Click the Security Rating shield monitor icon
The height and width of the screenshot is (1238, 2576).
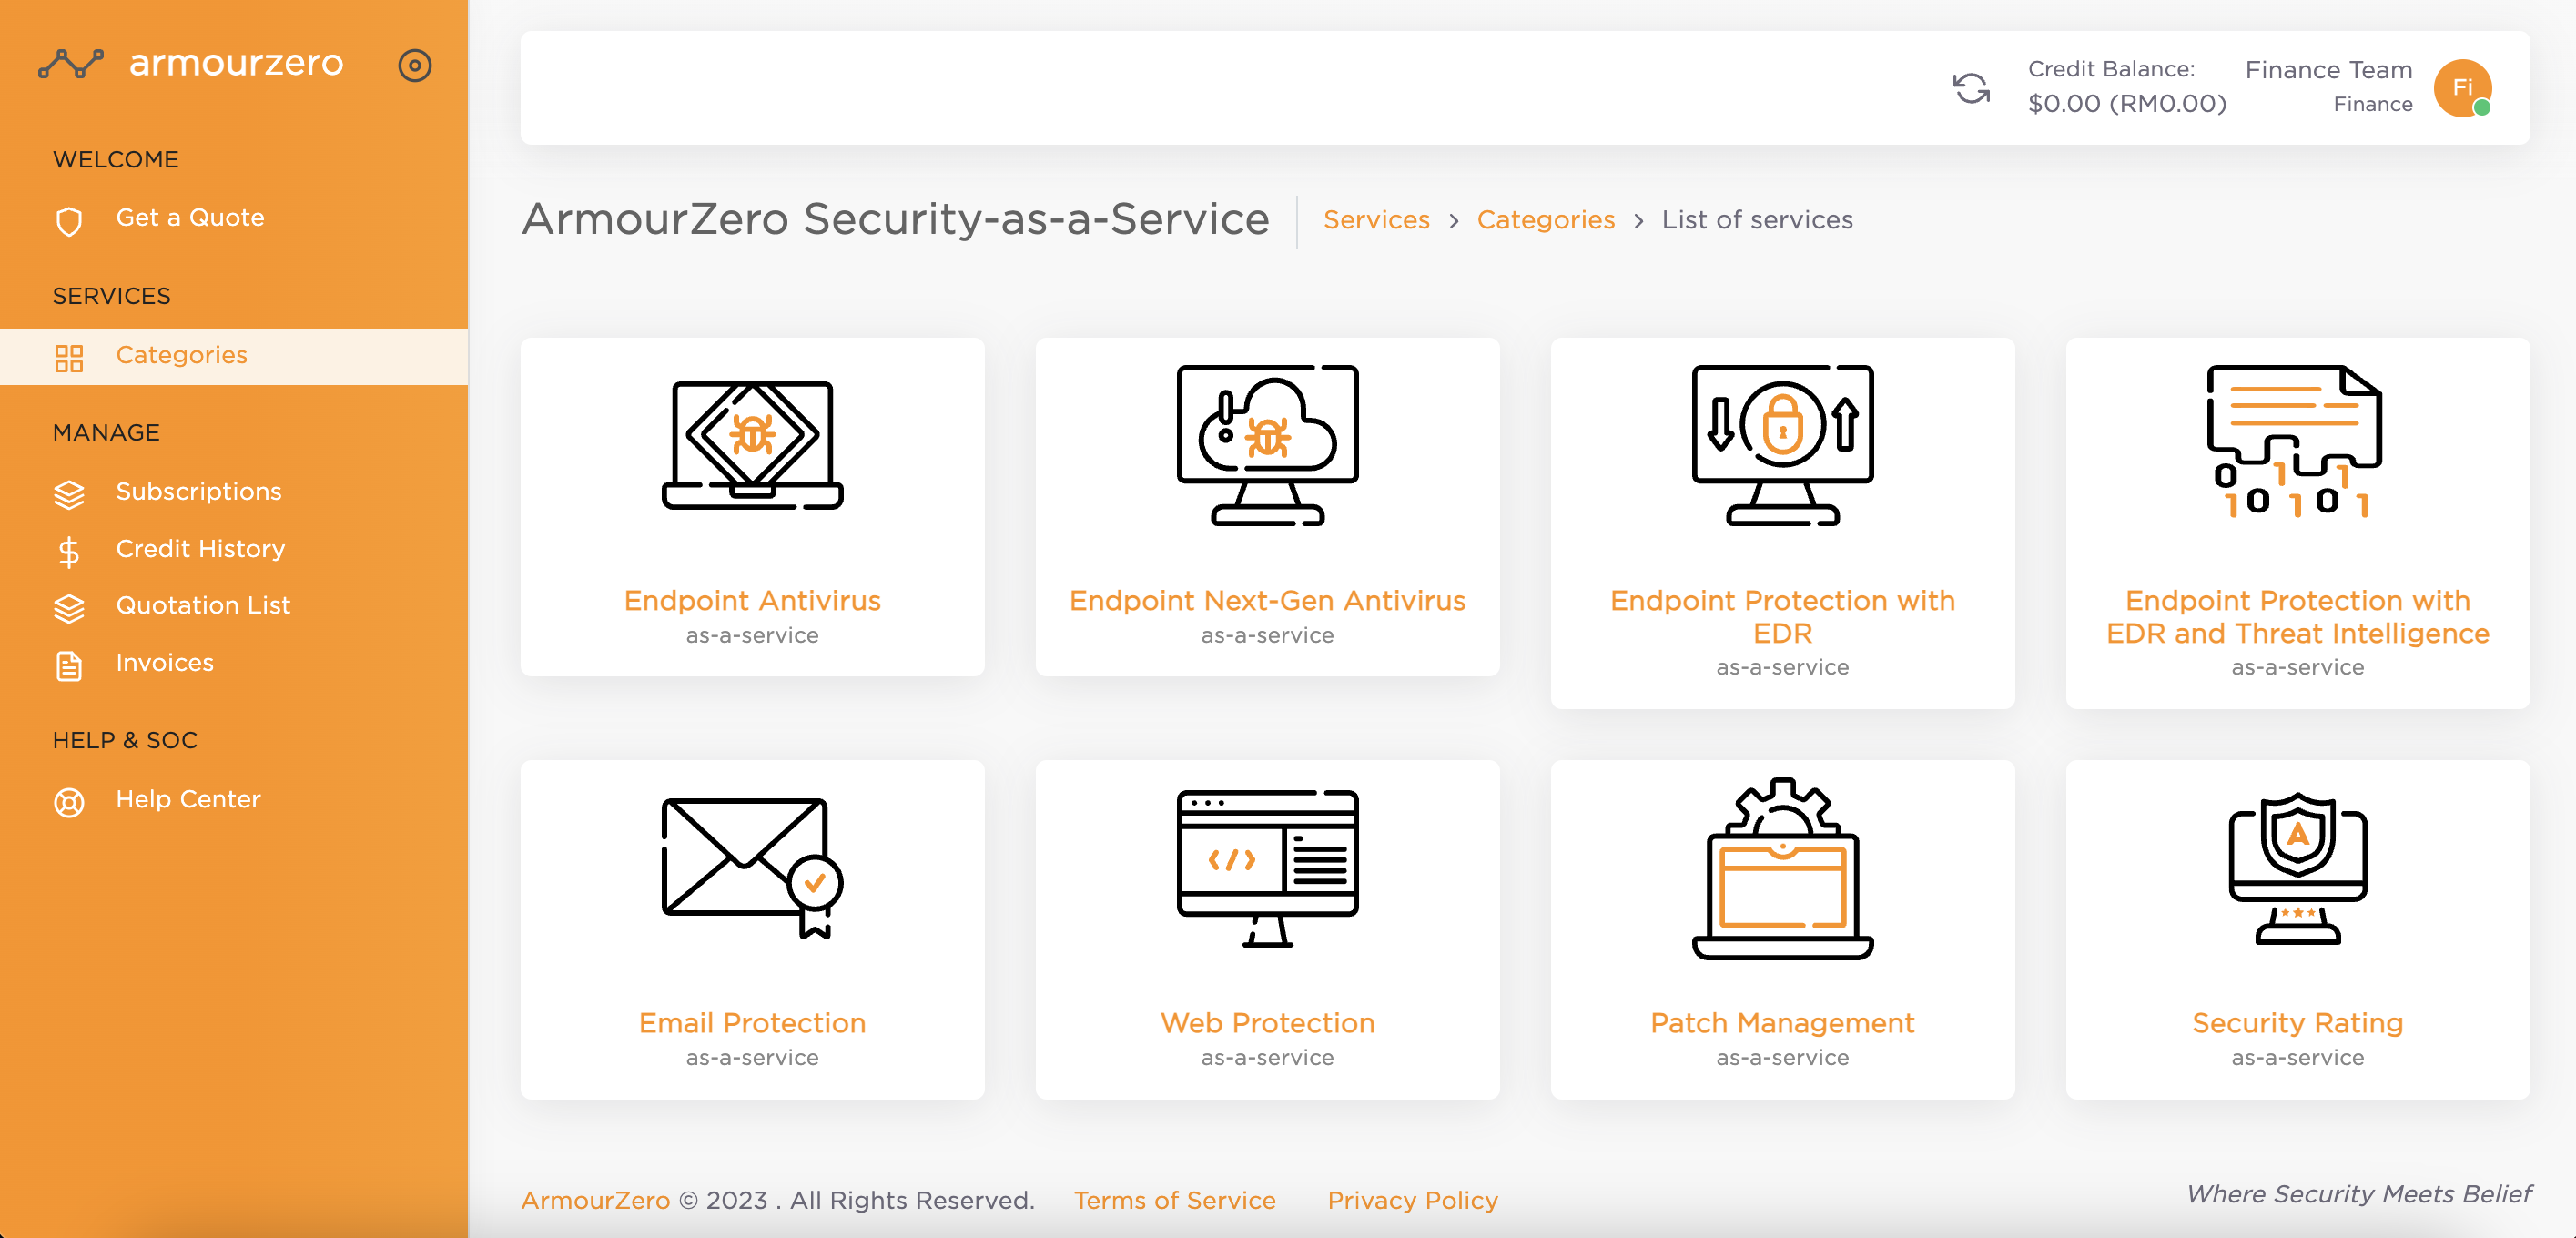pyautogui.click(x=2297, y=868)
